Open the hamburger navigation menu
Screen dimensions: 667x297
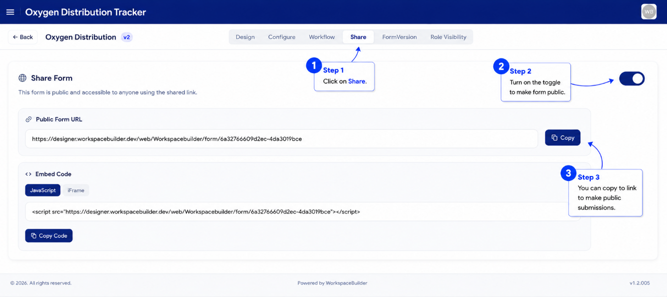click(10, 12)
